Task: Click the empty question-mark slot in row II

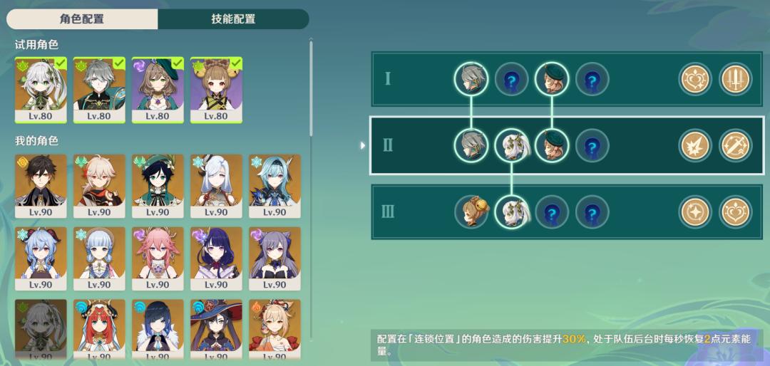Action: pos(592,146)
